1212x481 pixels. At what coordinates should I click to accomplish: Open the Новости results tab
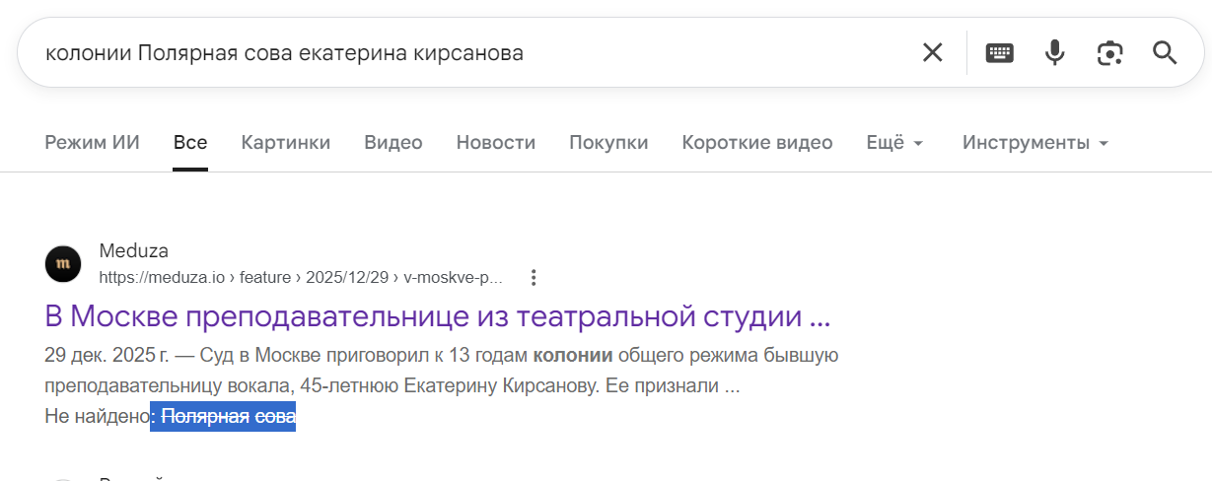coord(496,143)
